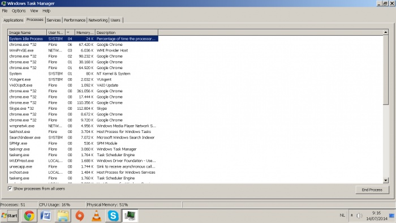Click scrollbar up arrow in process list

click(x=385, y=32)
